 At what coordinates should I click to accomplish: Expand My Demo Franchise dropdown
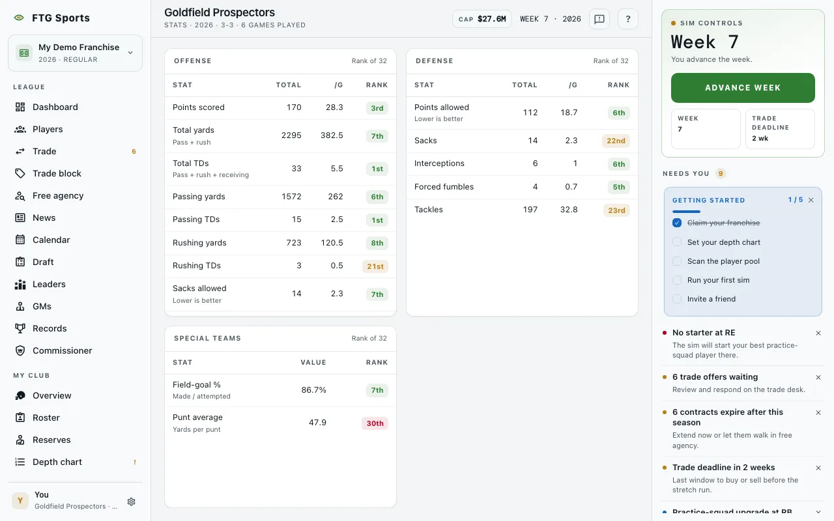coord(75,53)
